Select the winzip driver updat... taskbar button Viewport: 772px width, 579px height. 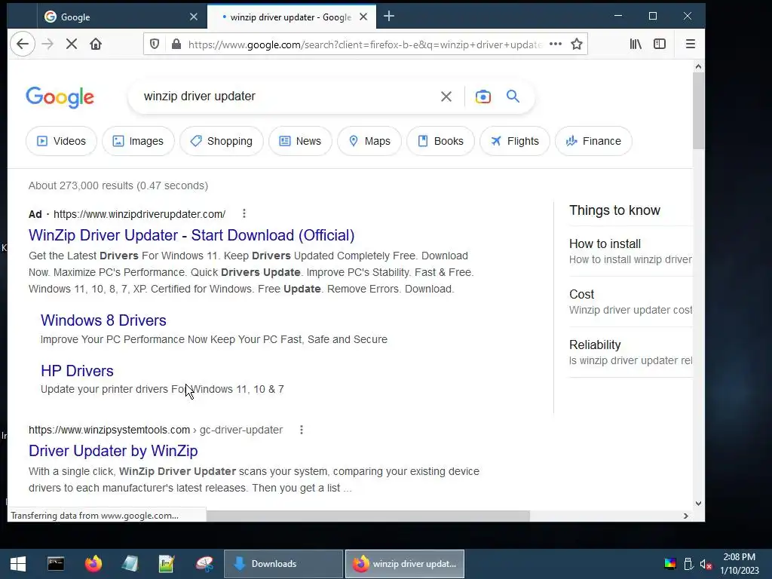click(405, 564)
